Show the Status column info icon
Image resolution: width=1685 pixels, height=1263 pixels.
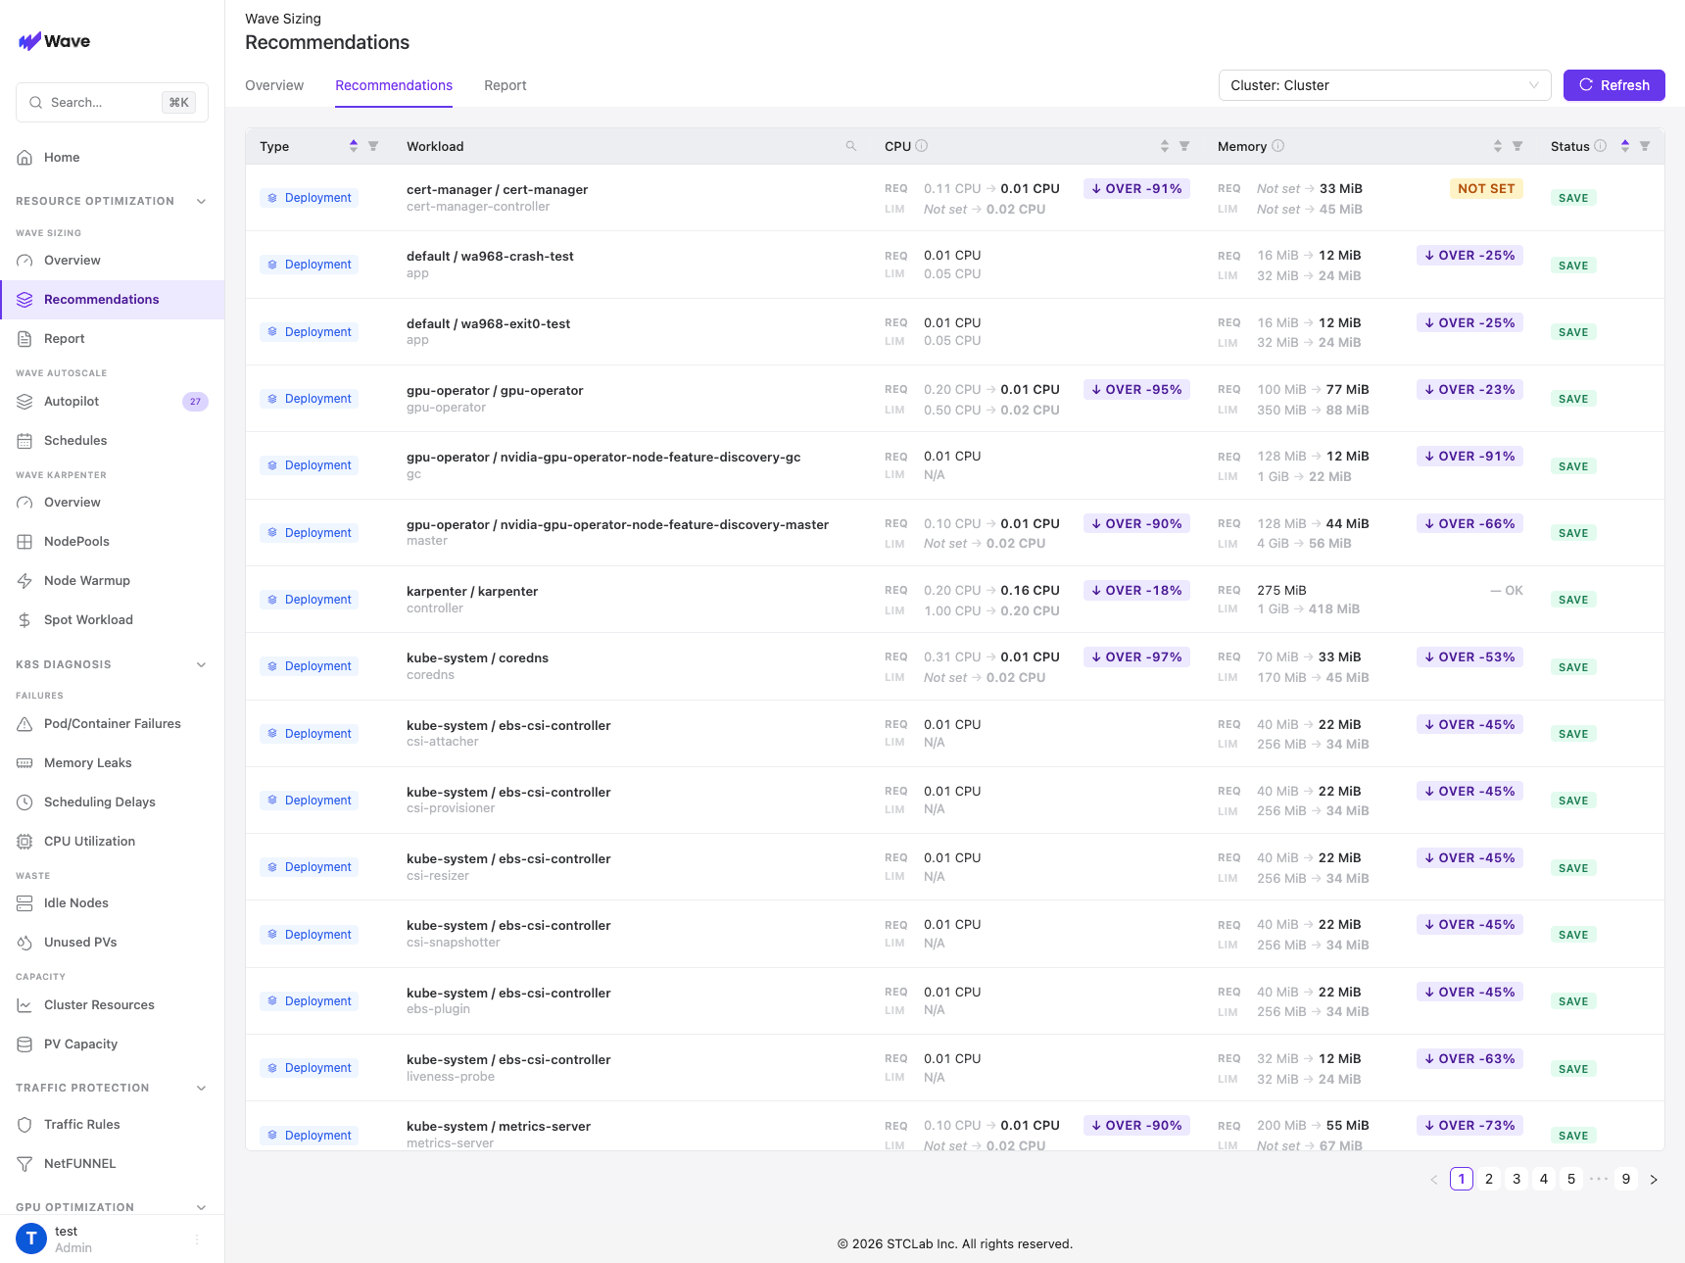[x=1601, y=146]
